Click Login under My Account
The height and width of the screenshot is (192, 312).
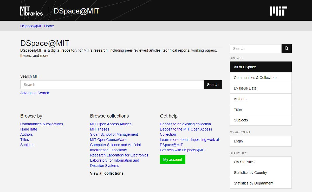(x=261, y=141)
